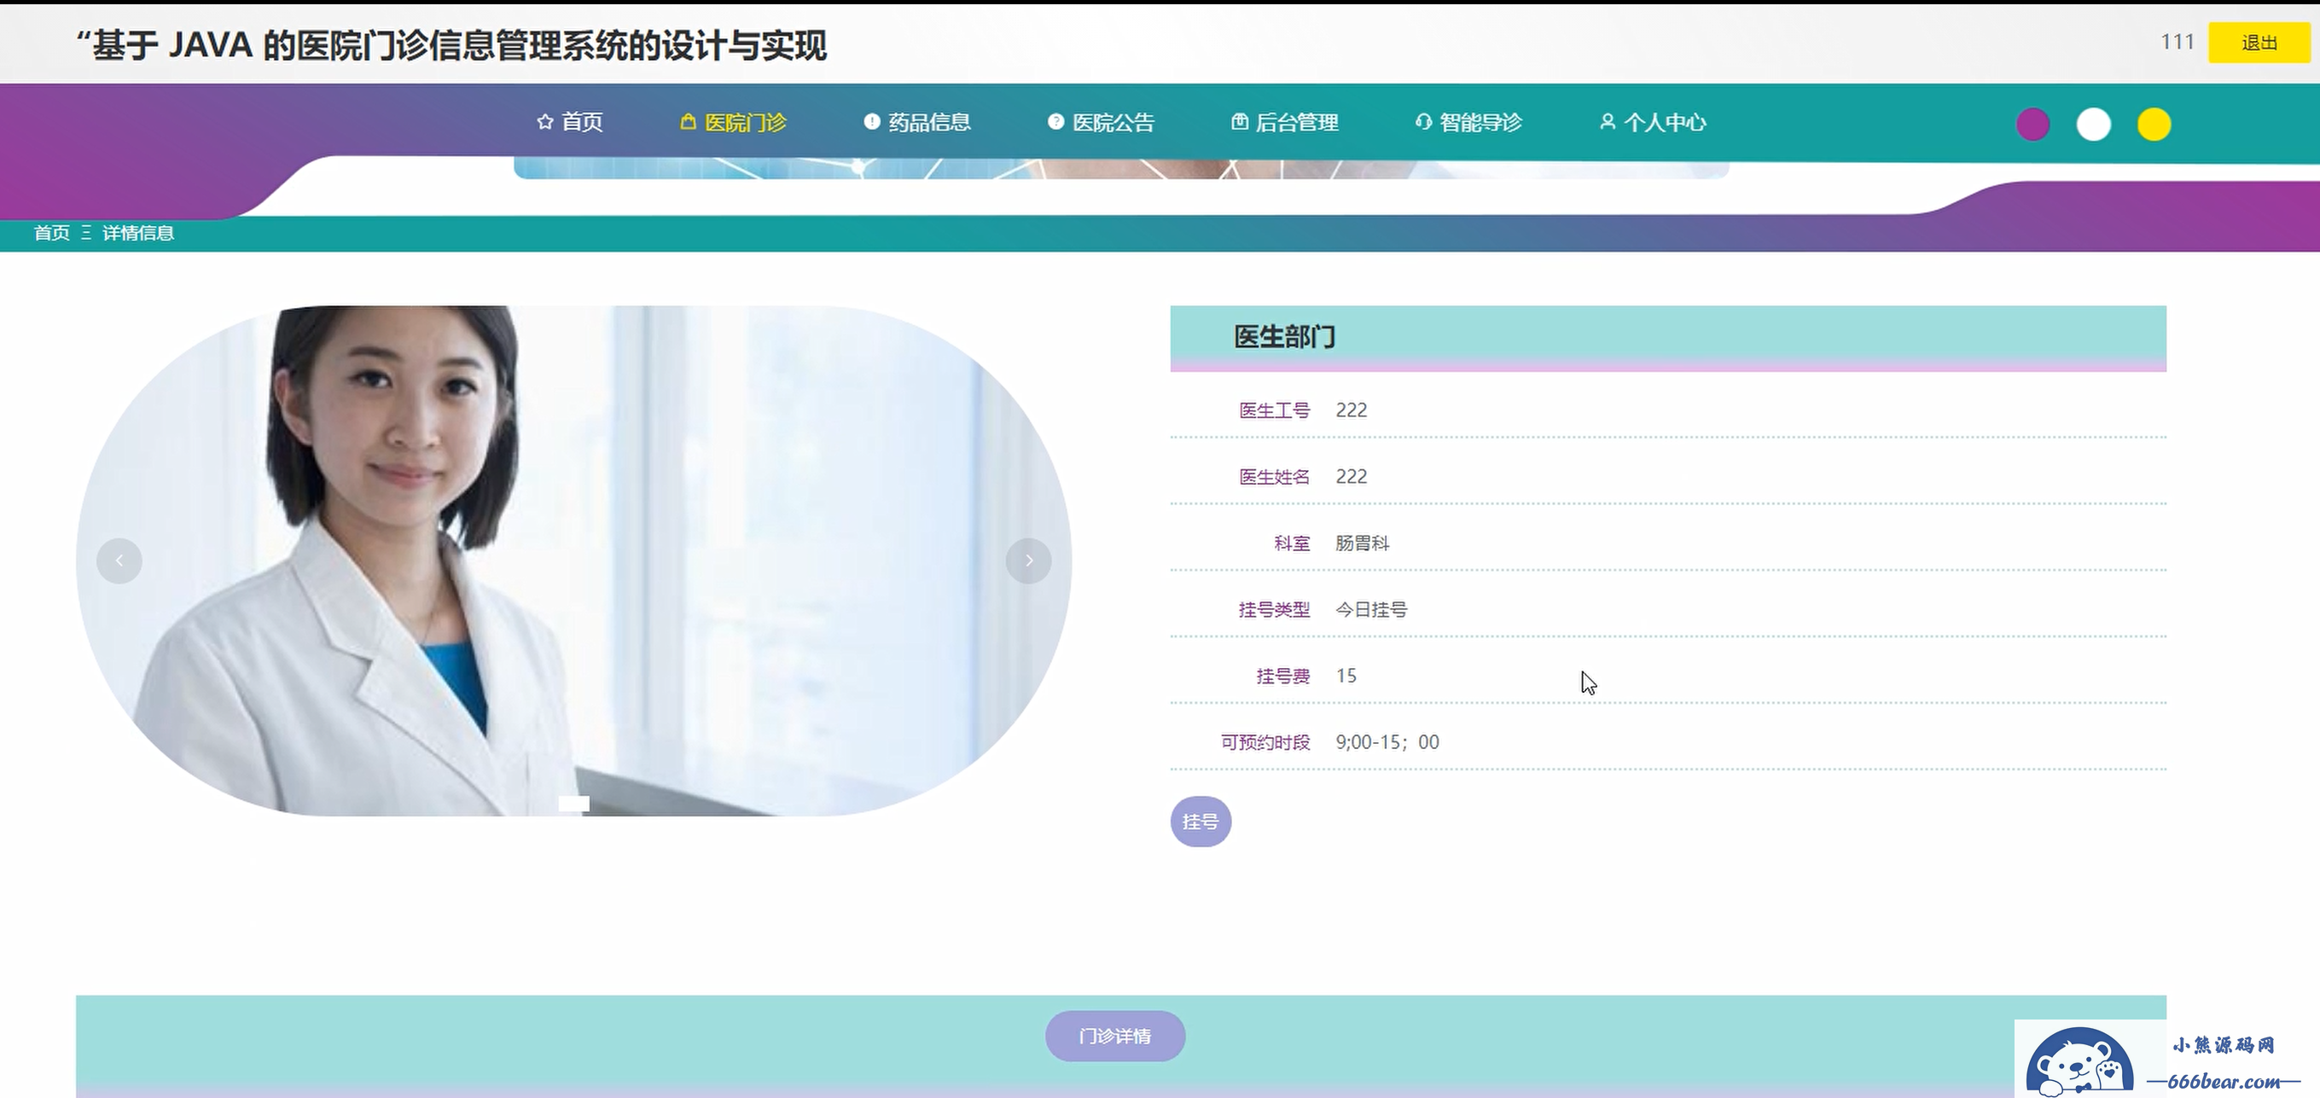The image size is (2320, 1098).
Task: Click the yellow 退出 logout button
Action: coord(2259,43)
